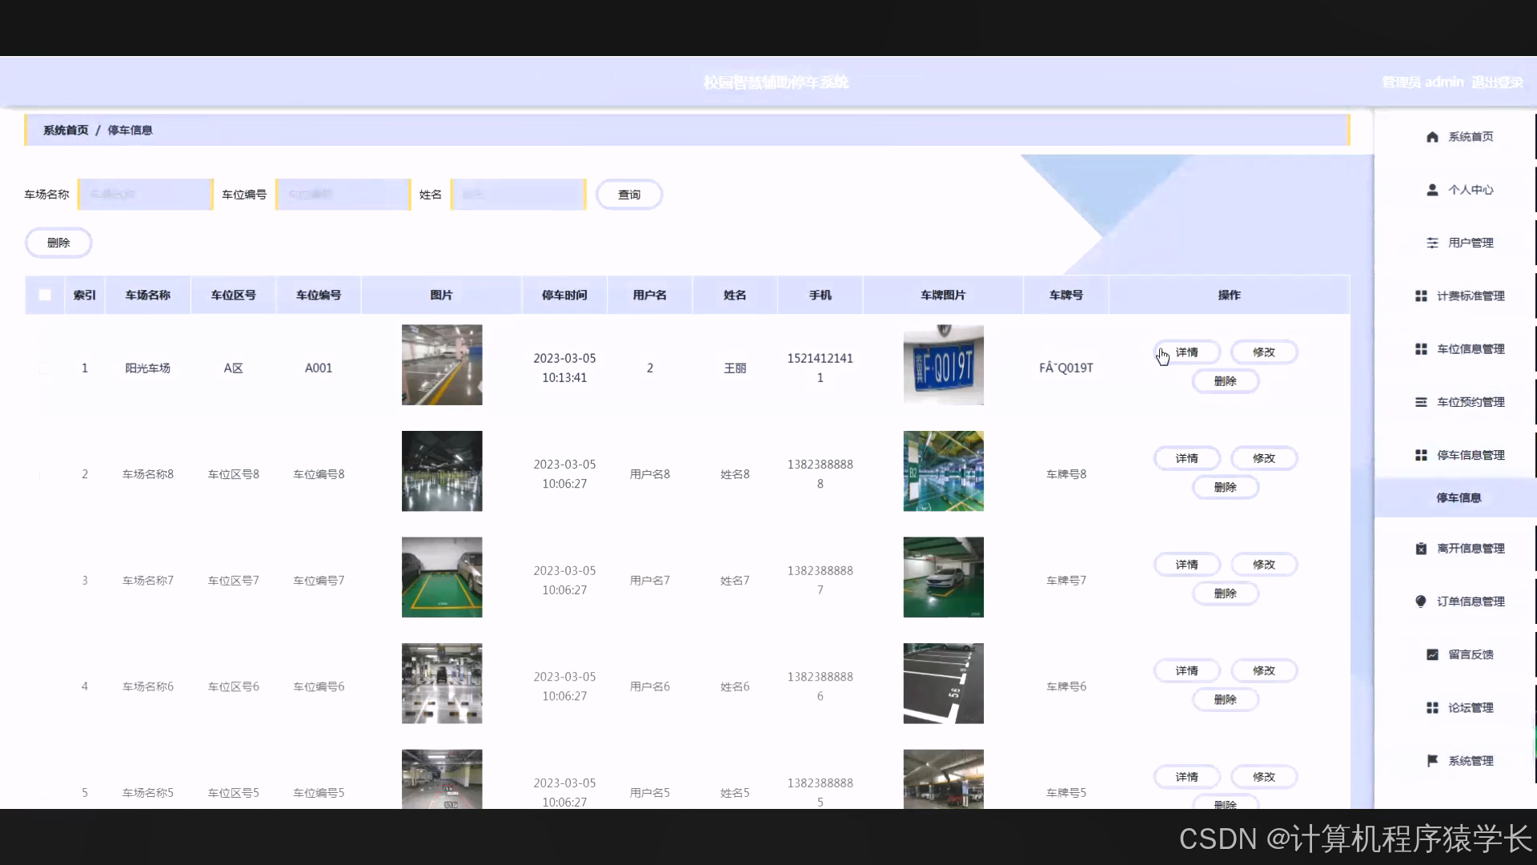Viewport: 1537px width, 865px height.
Task: Click 删除 for row 车场名称7
Action: coord(1226,593)
